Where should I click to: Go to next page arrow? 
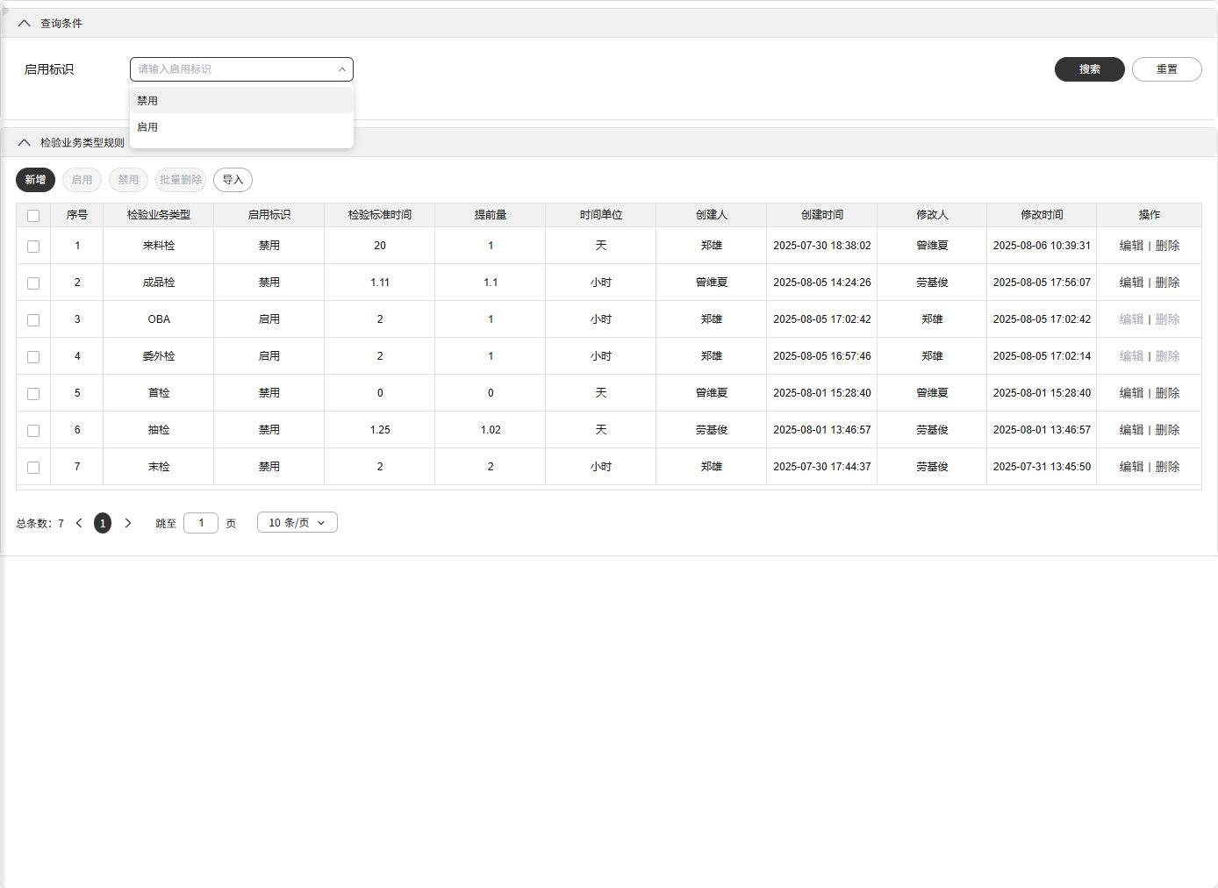[128, 523]
